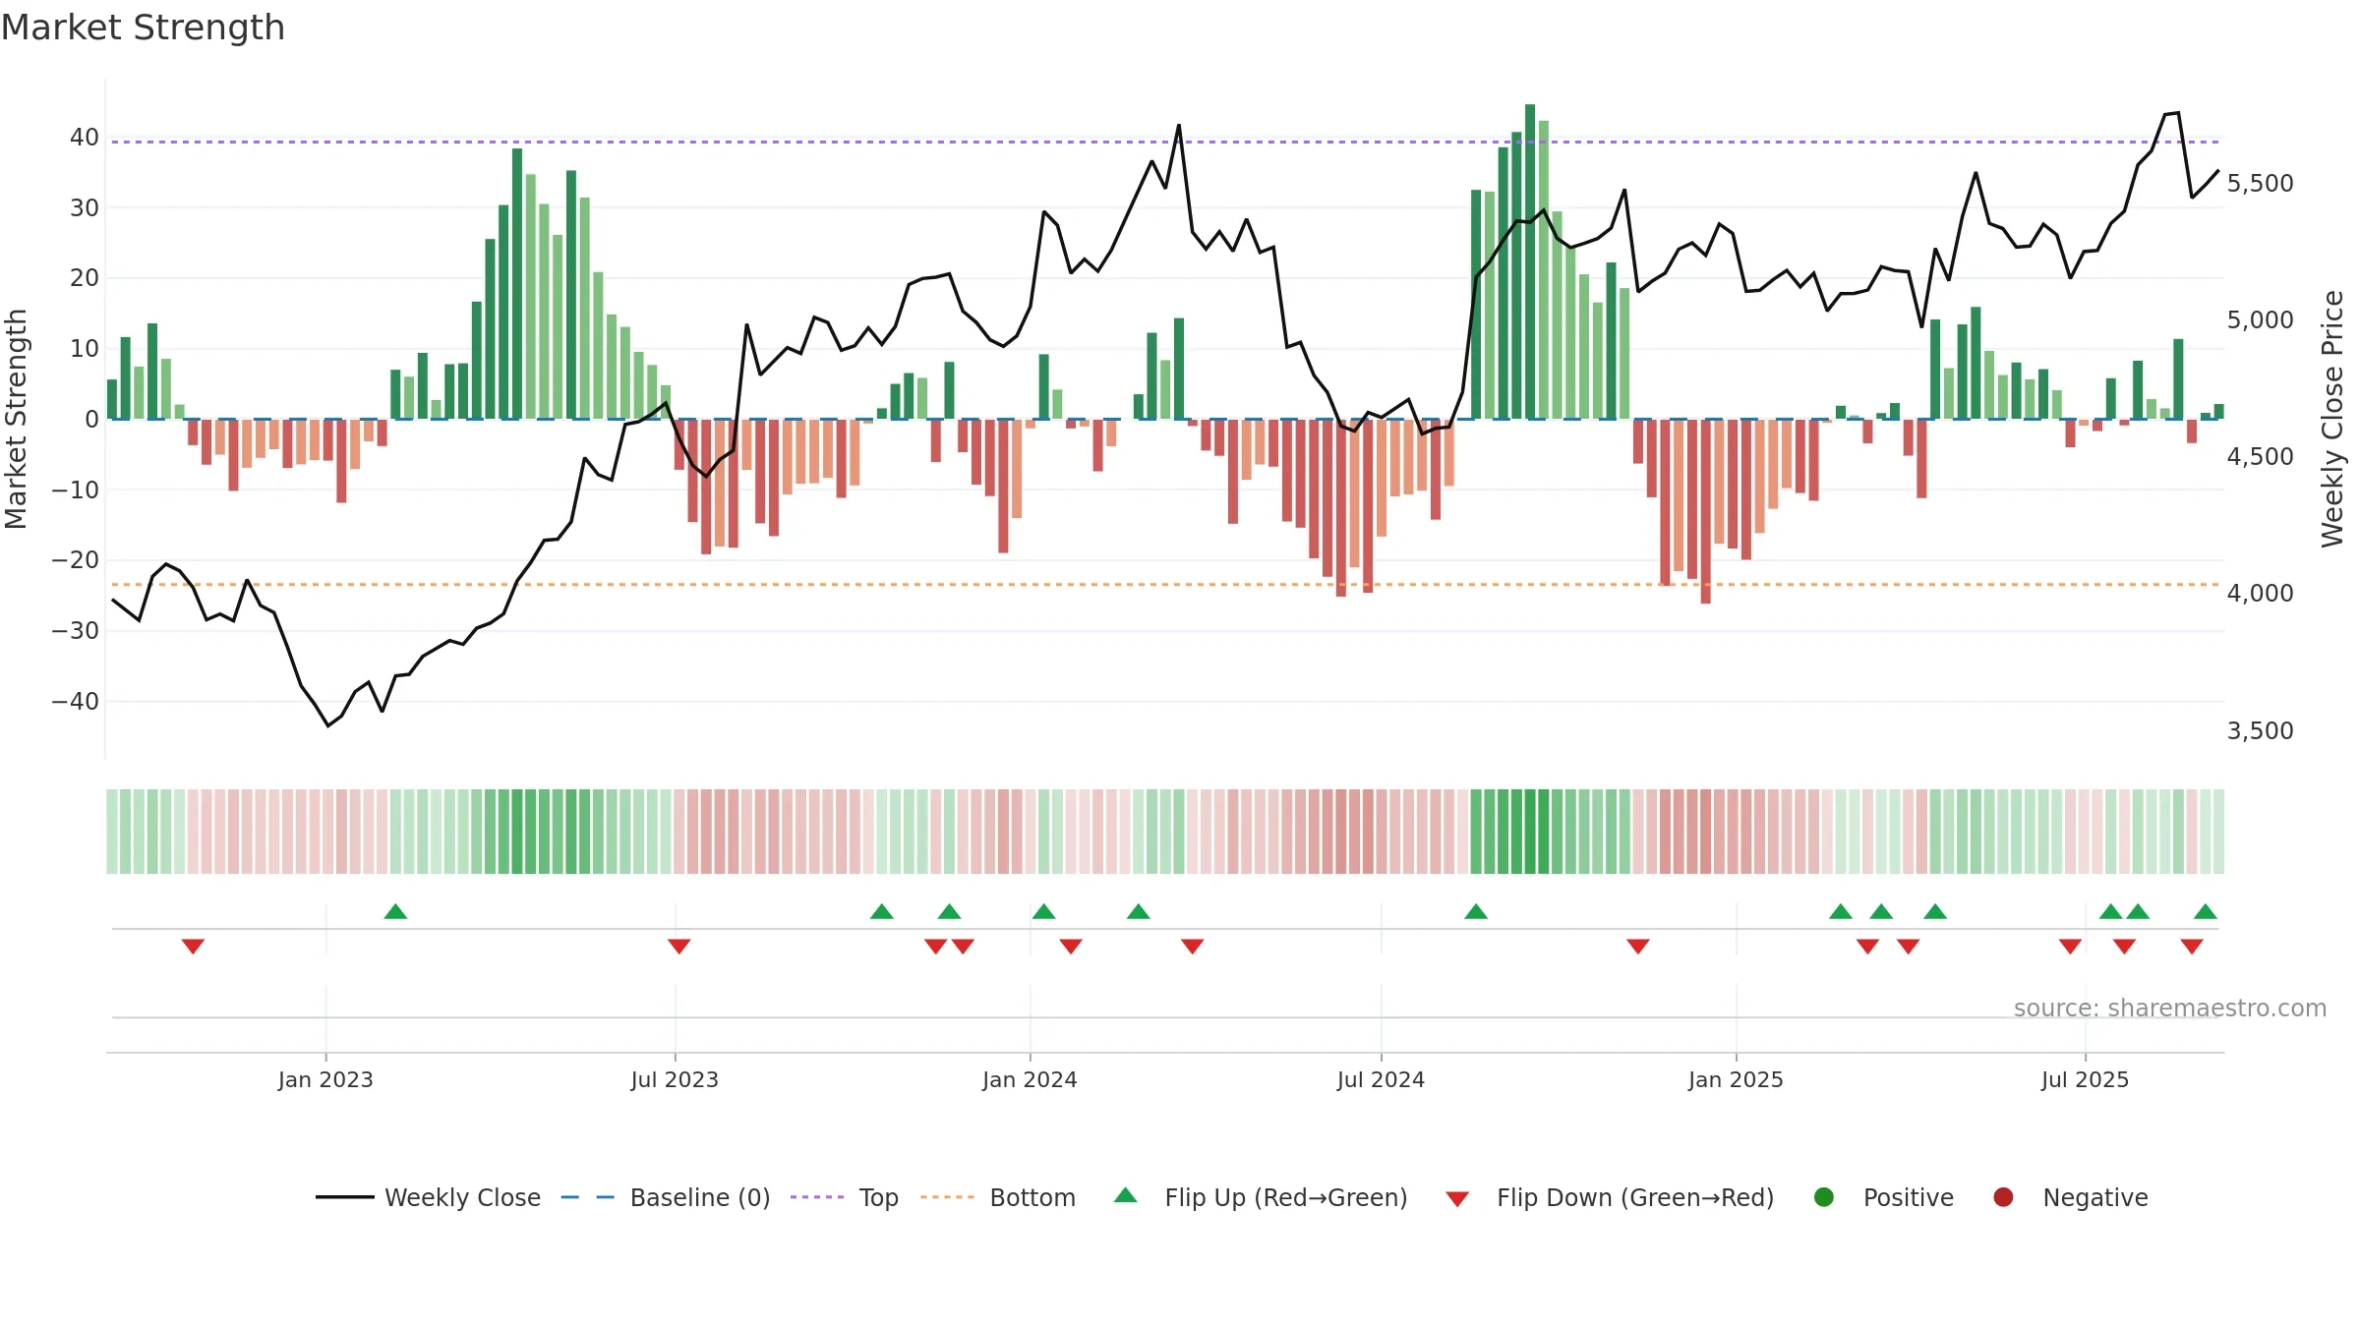Click the lowest red bar near Dec 2024

tap(1706, 511)
